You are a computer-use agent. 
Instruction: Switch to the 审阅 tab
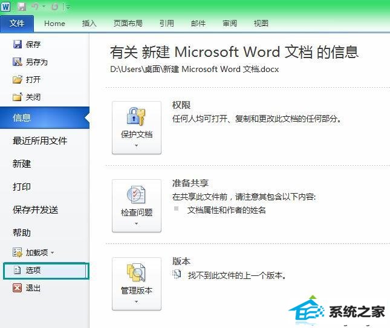point(230,24)
